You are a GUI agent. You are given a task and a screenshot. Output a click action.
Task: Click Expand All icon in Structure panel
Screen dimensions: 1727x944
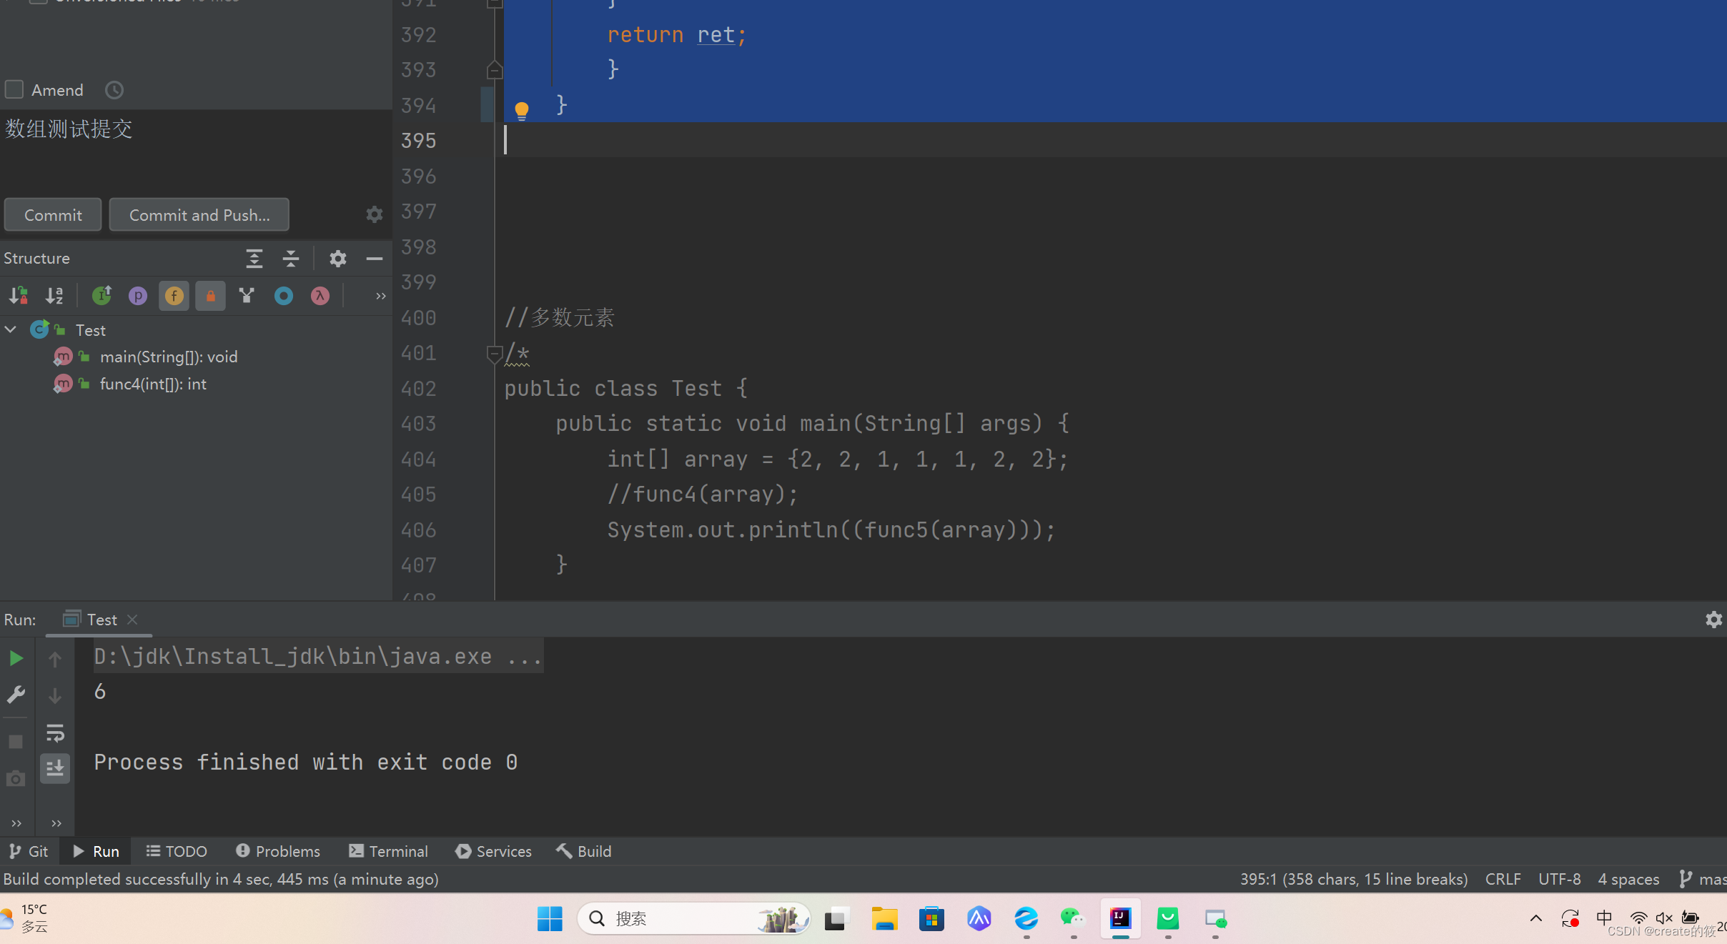[x=254, y=259]
